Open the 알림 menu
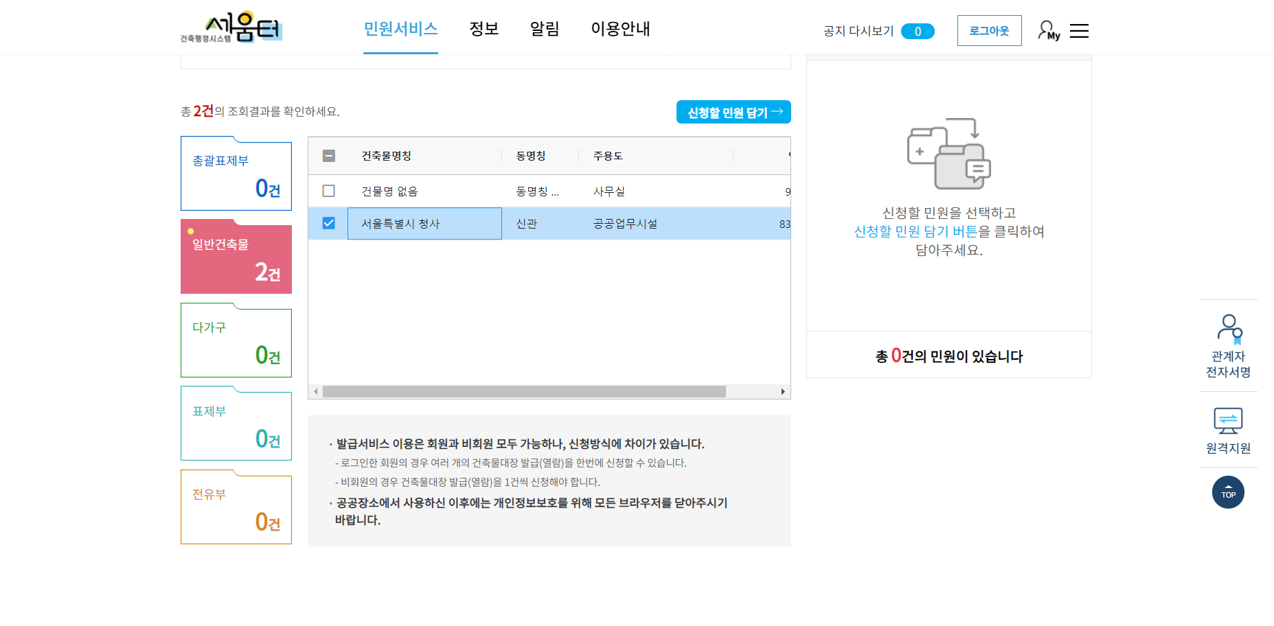The width and height of the screenshot is (1274, 626). [545, 30]
